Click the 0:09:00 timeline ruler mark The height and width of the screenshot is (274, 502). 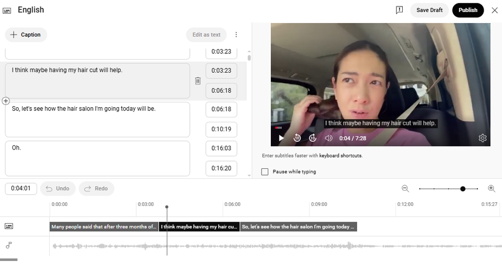point(319,204)
